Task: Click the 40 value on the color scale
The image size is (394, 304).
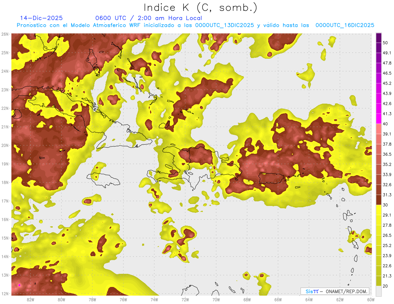Action: [385, 124]
